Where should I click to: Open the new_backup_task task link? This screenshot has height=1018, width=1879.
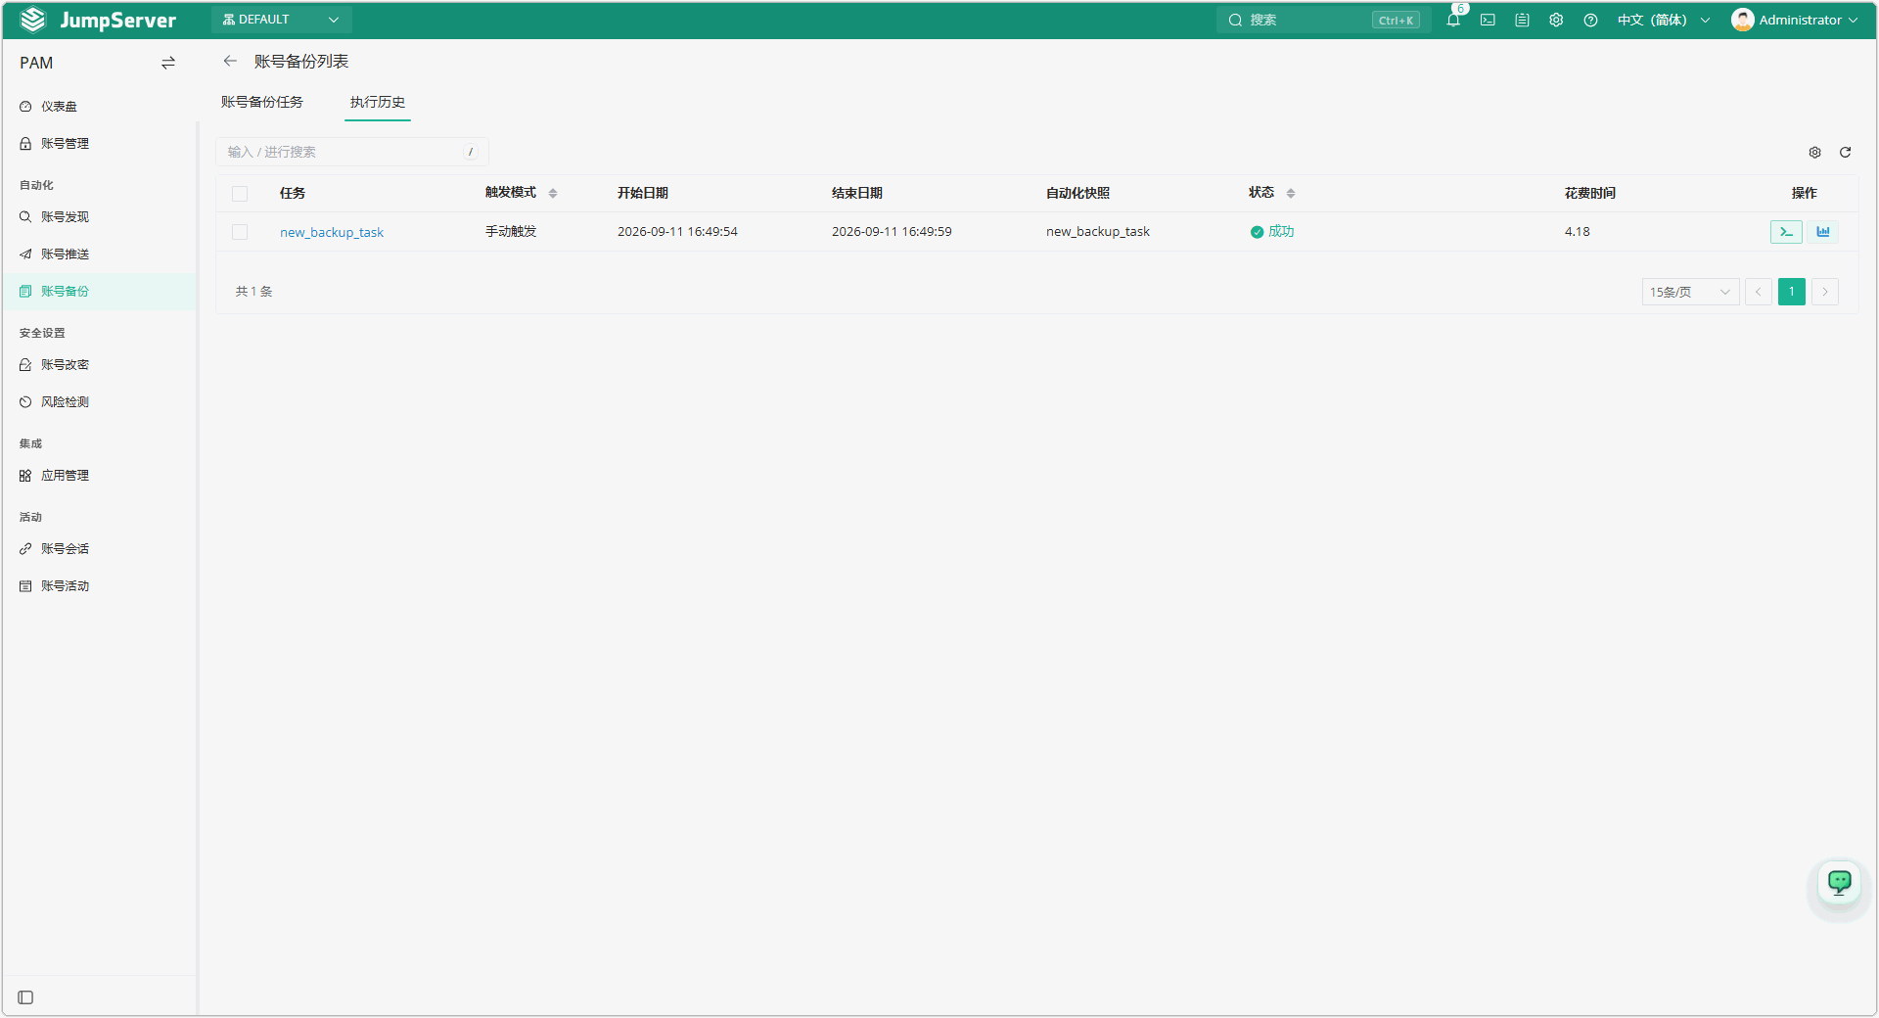click(x=332, y=232)
